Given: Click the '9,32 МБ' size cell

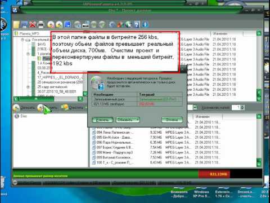Looking at the screenshot, I should [156, 133].
